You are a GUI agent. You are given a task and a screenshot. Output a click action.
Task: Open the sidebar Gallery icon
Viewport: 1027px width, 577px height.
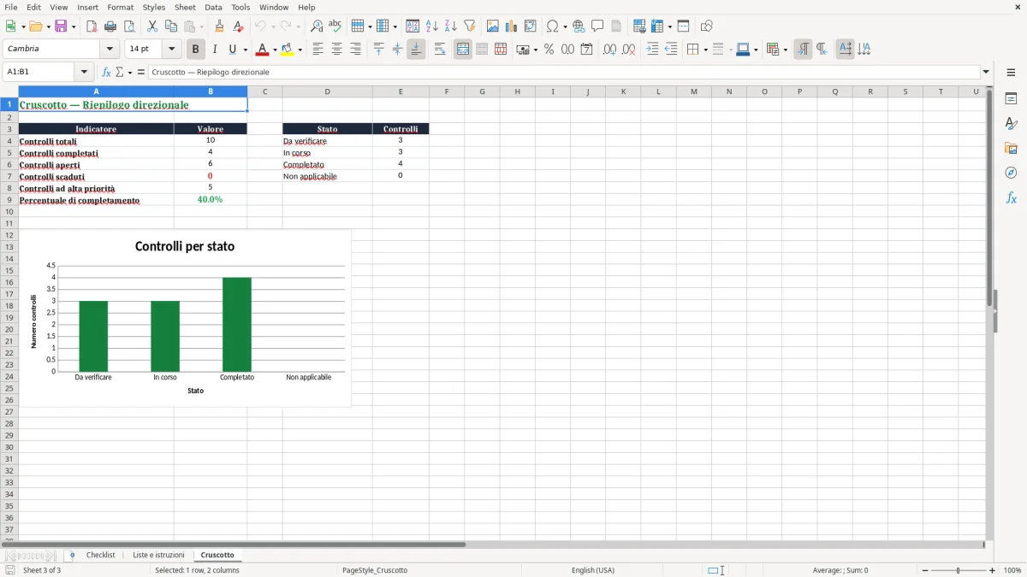[1011, 149]
